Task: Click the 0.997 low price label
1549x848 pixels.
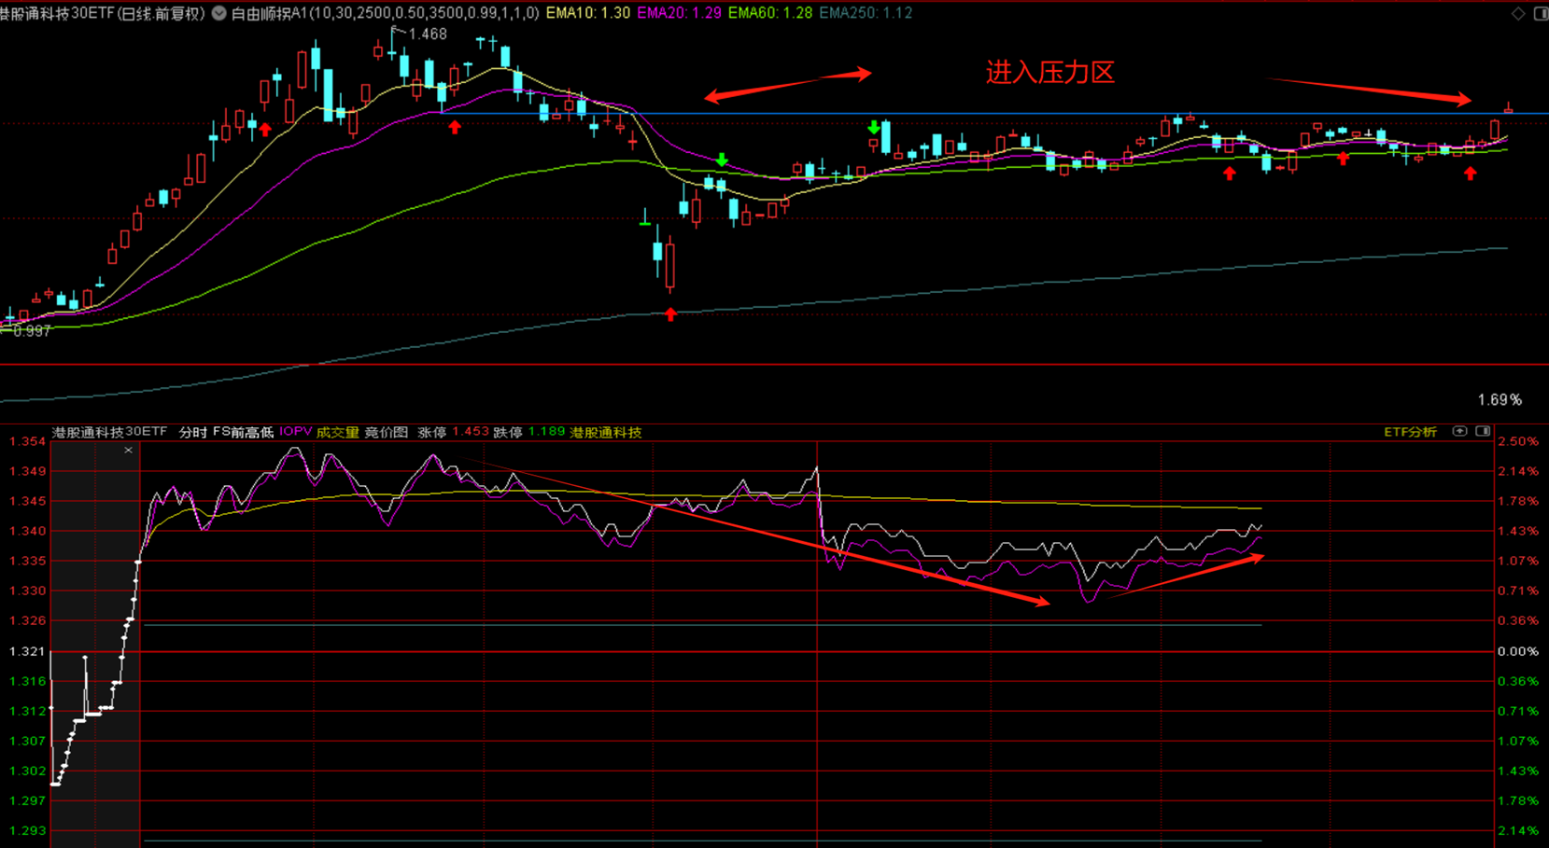Action: coord(32,331)
